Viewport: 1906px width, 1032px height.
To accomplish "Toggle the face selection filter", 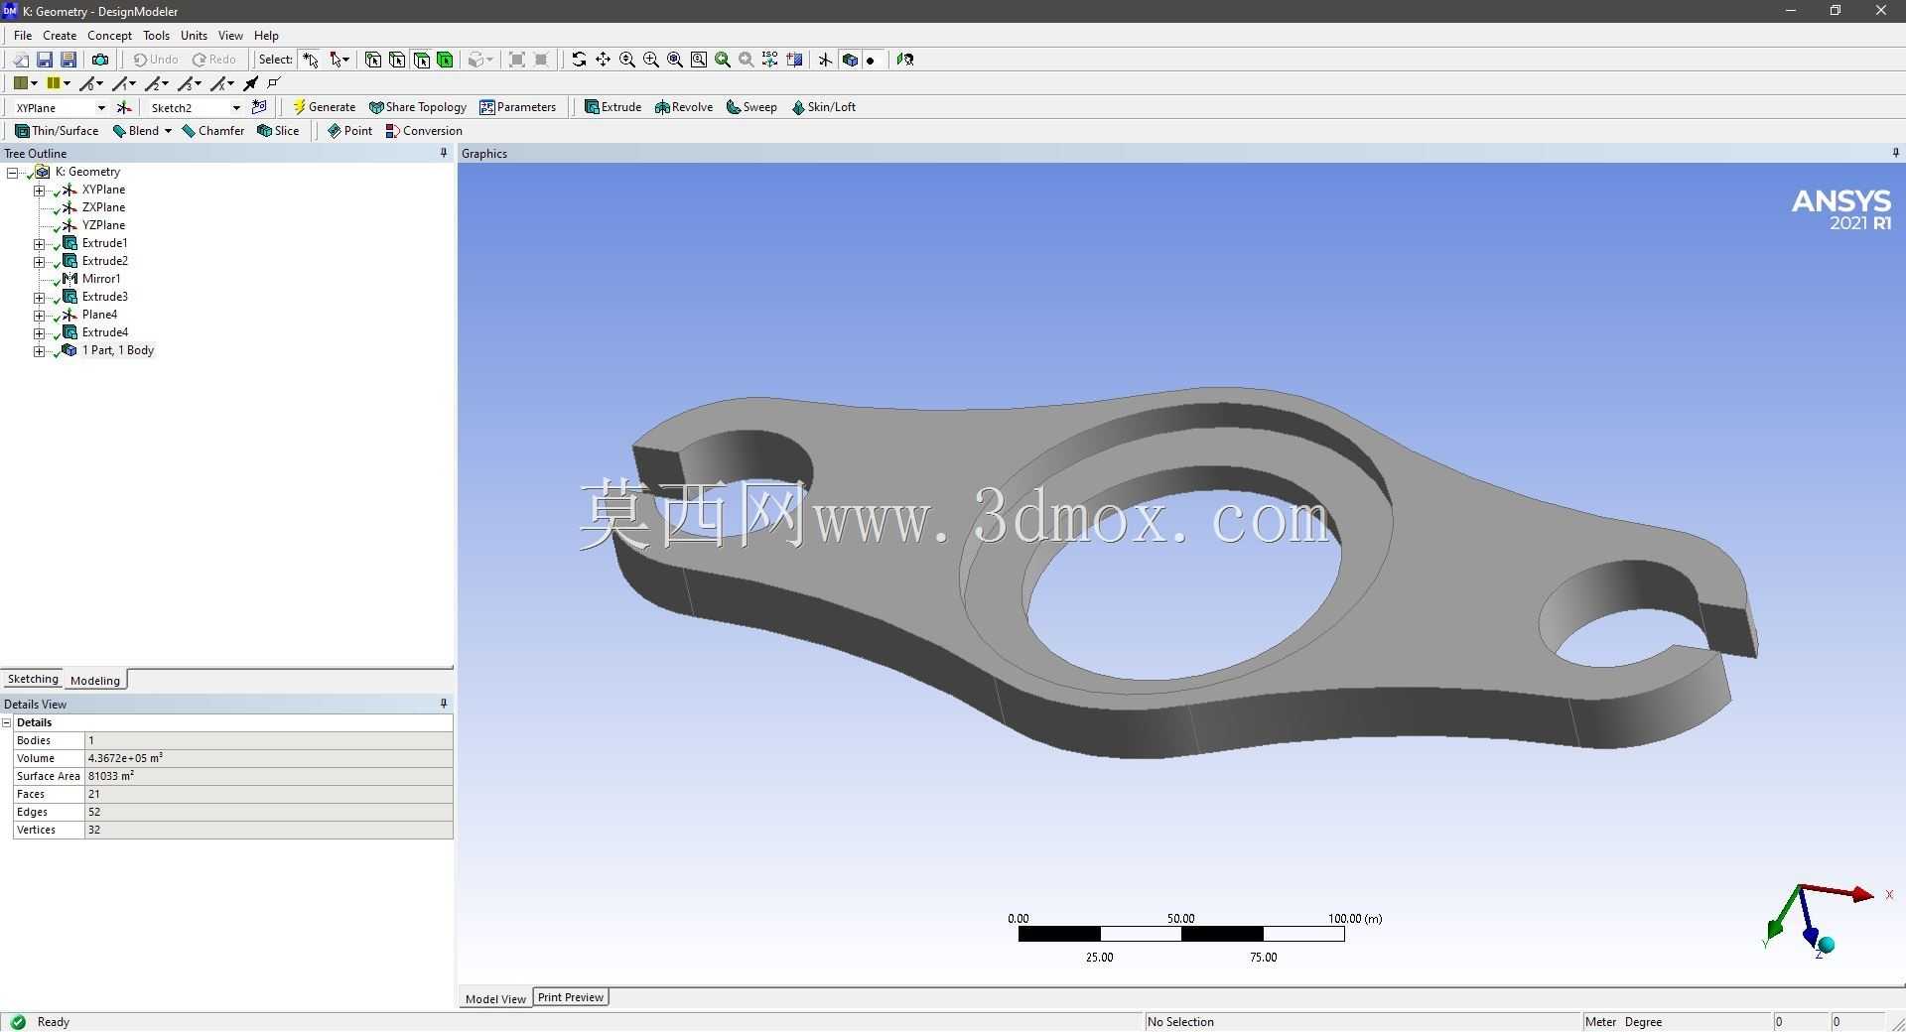I will pos(421,60).
